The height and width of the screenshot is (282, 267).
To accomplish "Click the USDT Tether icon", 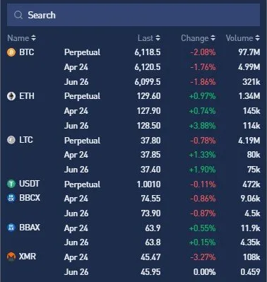I will point(11,184).
